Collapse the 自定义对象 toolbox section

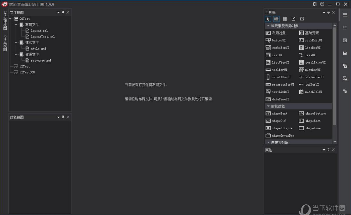point(268,142)
